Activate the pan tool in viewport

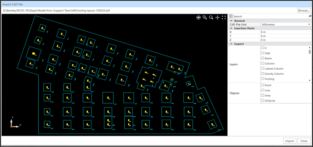(x=217, y=18)
